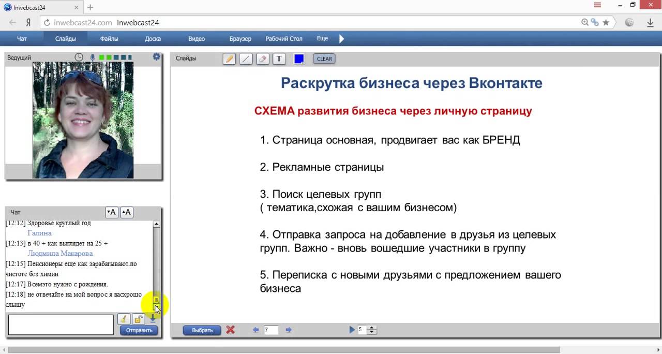Click browser back arrow
The width and height of the screenshot is (662, 354).
(13, 23)
